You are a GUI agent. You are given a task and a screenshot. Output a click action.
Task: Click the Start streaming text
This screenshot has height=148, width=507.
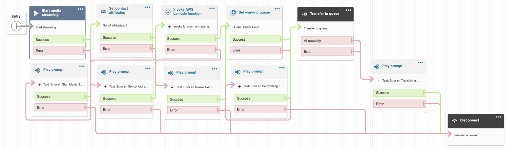(46, 27)
